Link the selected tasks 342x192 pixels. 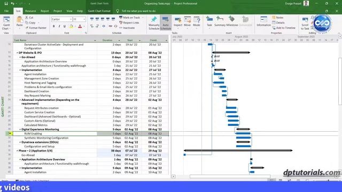[x=111, y=26]
